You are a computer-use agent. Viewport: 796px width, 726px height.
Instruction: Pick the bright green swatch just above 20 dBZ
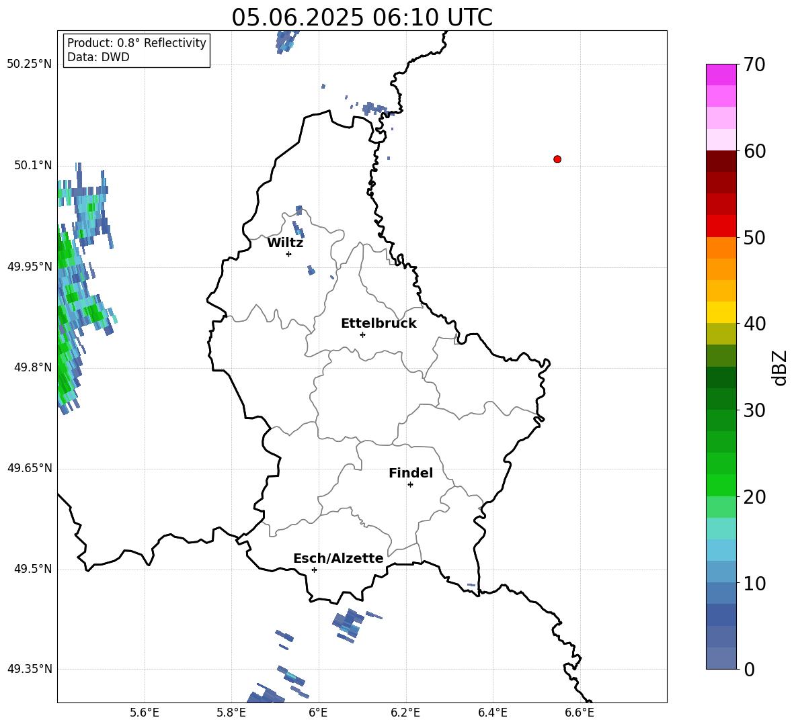click(x=721, y=485)
